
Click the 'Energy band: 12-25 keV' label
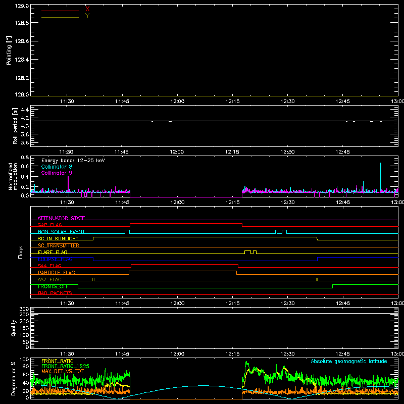pyautogui.click(x=73, y=161)
